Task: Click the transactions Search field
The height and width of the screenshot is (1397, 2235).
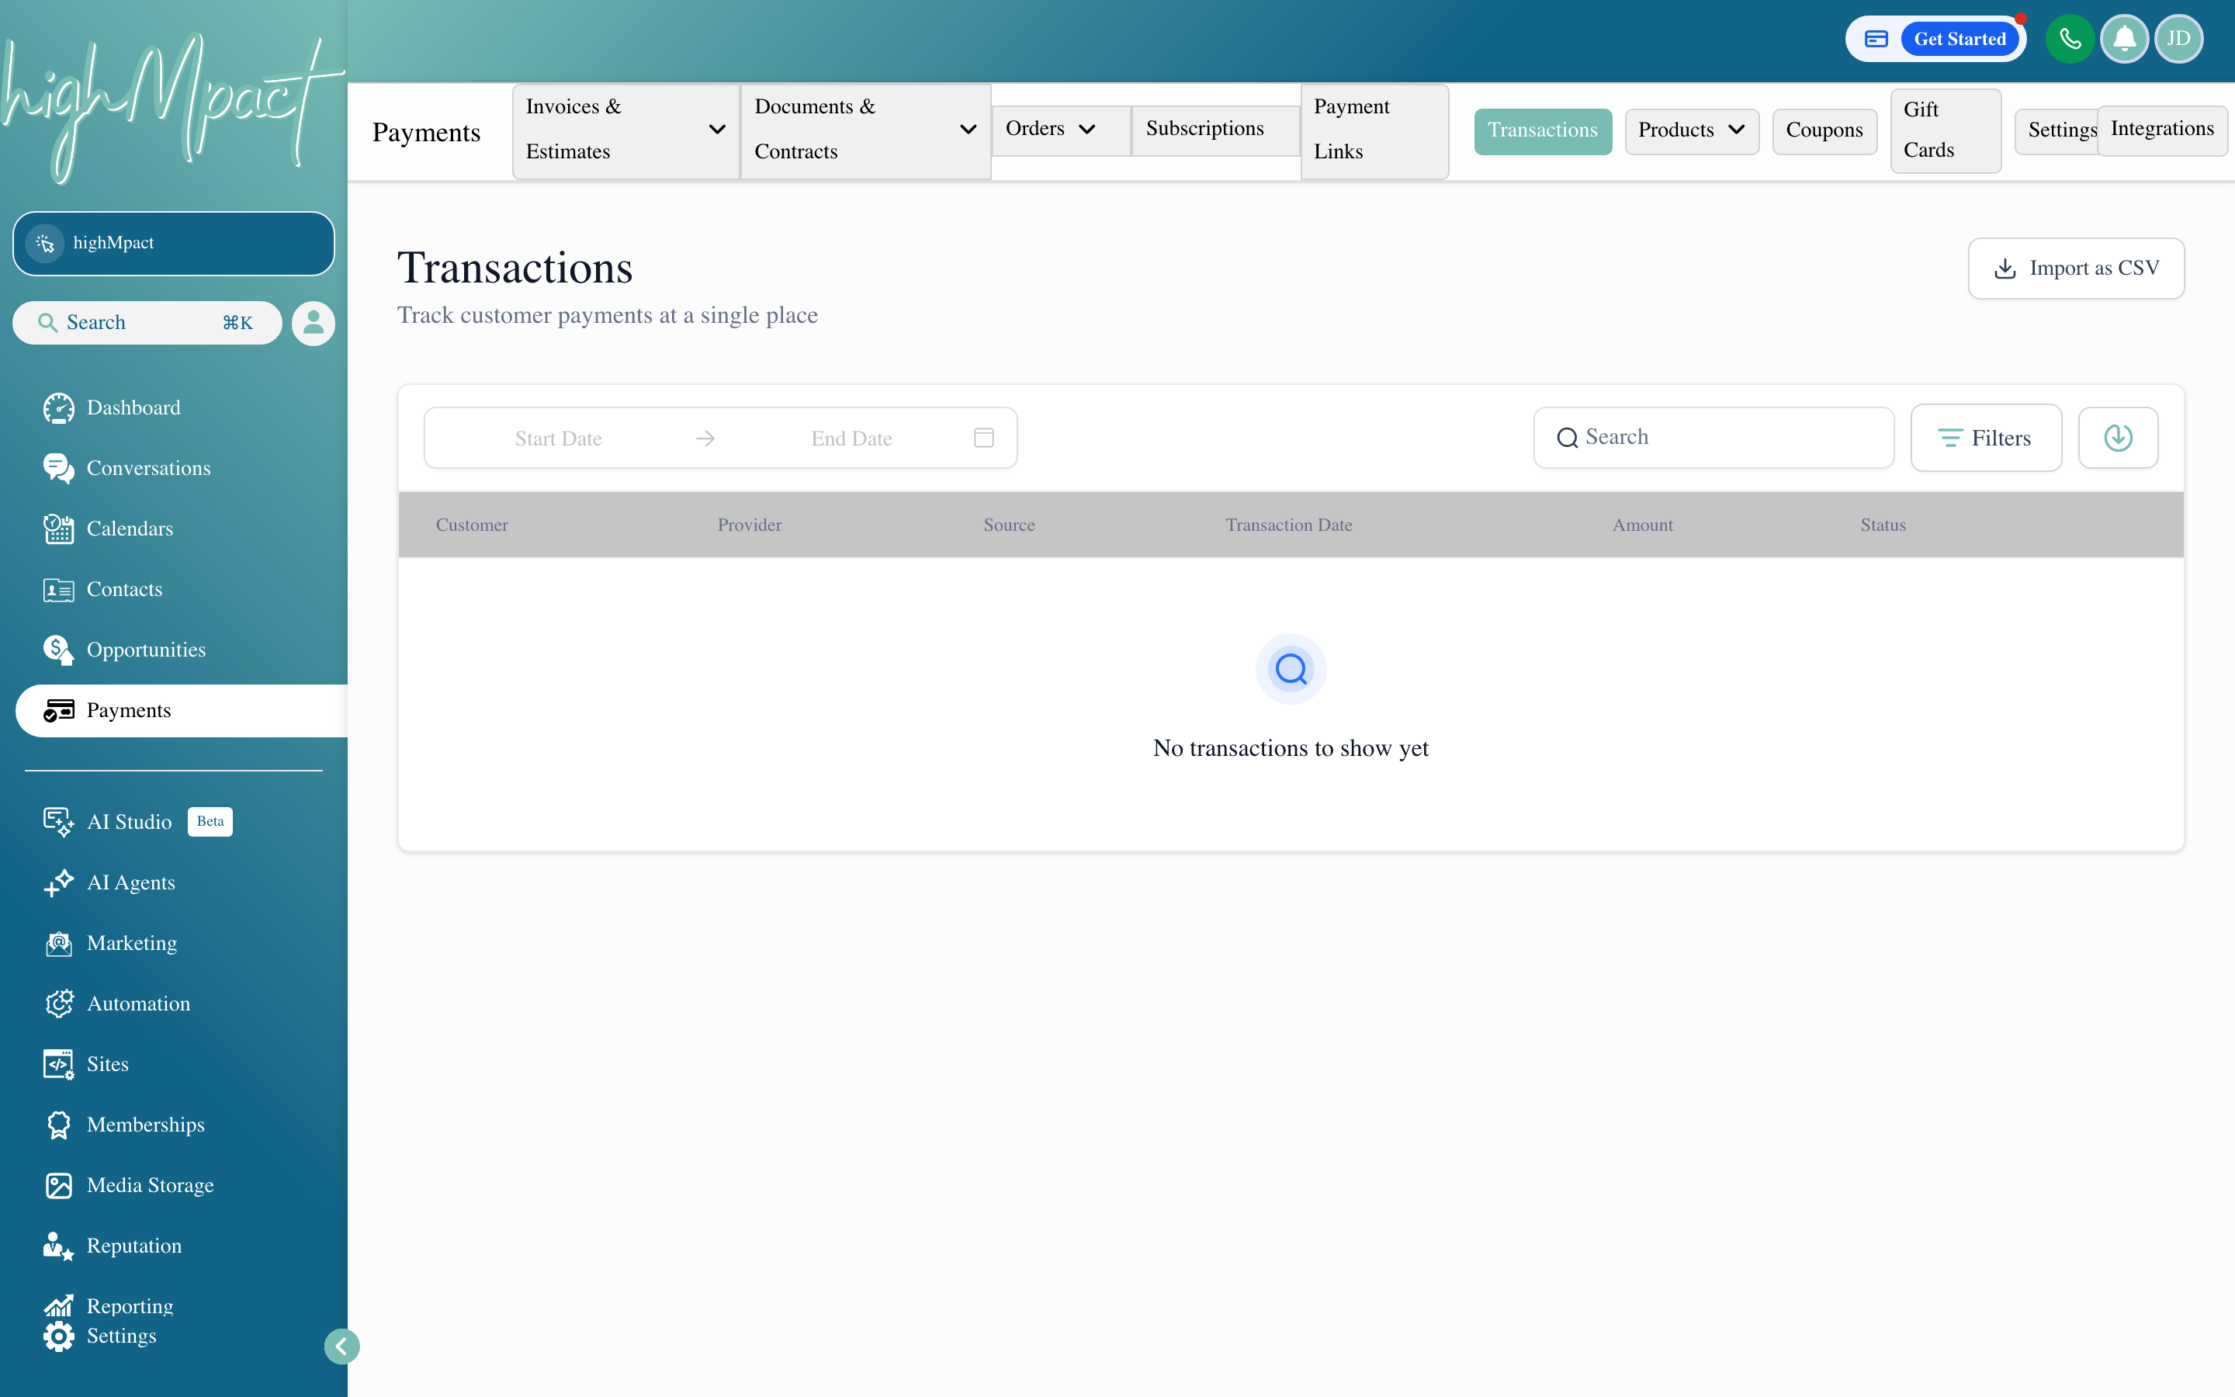Action: click(1713, 438)
